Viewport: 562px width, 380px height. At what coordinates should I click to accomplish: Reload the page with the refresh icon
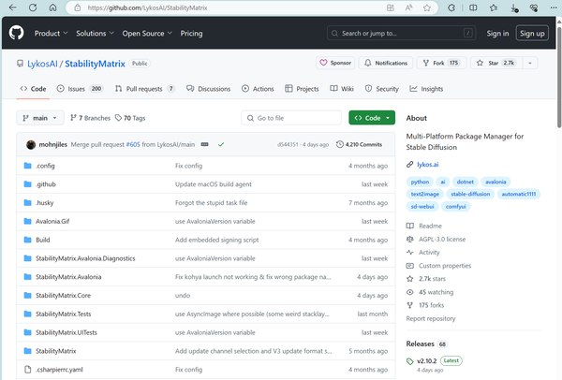coord(33,7)
